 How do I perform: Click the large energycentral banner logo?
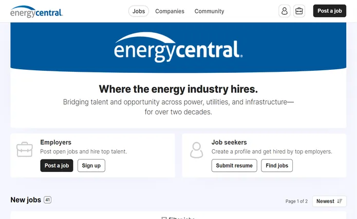pyautogui.click(x=178, y=47)
